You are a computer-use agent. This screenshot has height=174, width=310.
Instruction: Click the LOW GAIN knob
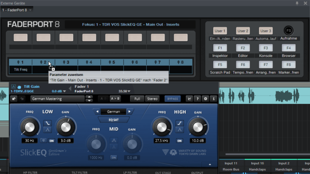point(66,127)
